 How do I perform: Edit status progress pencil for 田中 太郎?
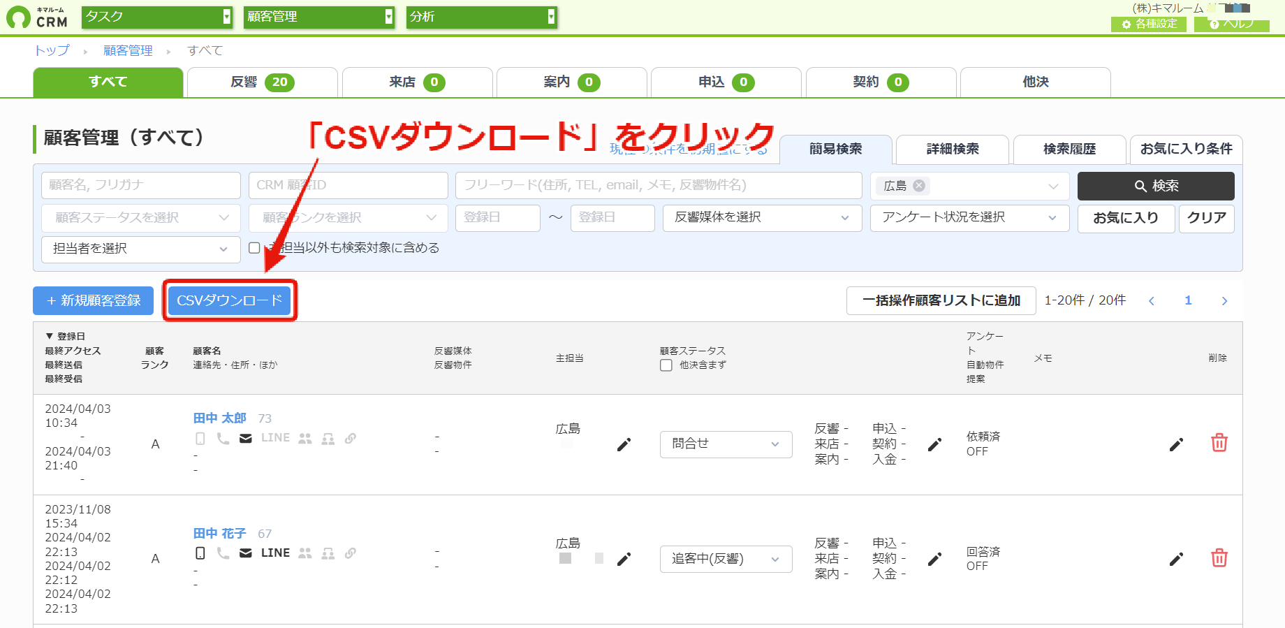point(934,444)
